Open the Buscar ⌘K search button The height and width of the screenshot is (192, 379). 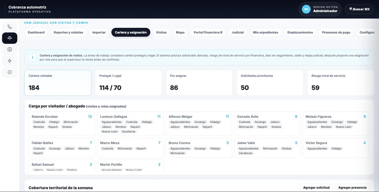(359, 9)
